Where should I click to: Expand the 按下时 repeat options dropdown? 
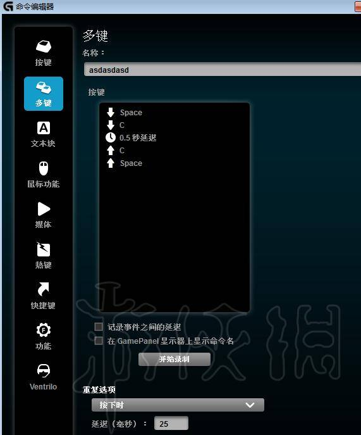178,405
